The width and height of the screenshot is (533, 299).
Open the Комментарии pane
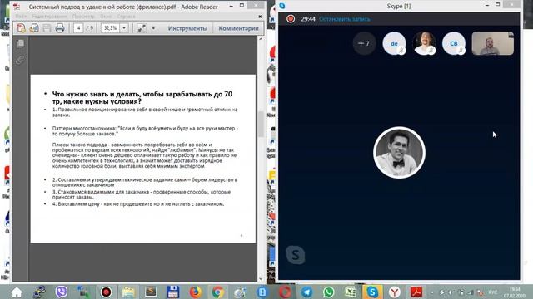pyautogui.click(x=238, y=28)
